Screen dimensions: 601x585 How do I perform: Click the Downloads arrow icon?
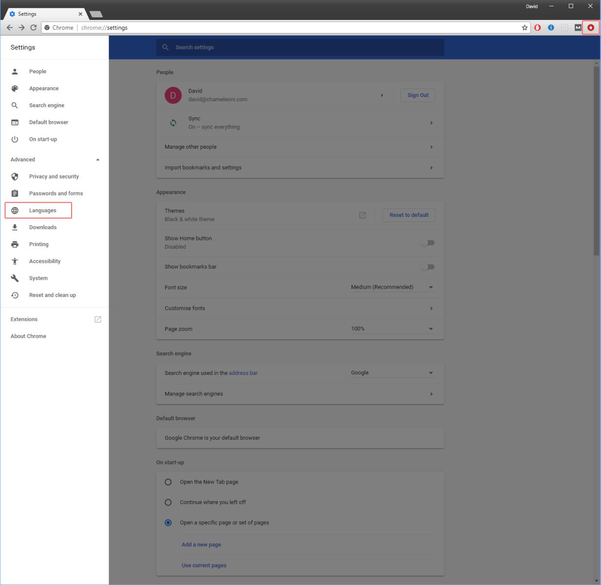pyautogui.click(x=15, y=227)
